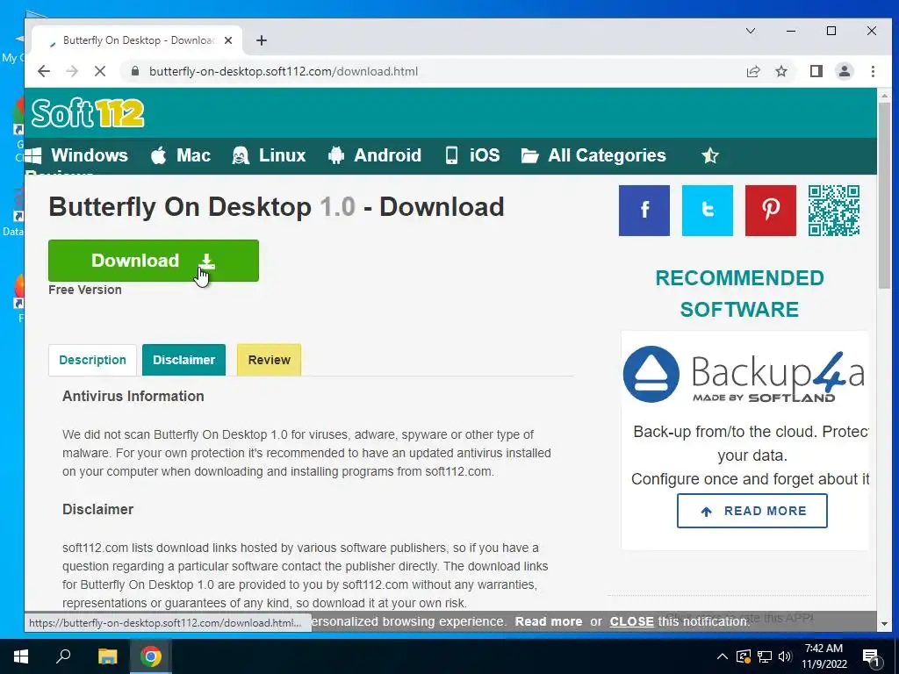Toggle the Chrome side panel
The image size is (899, 674).
click(x=816, y=71)
